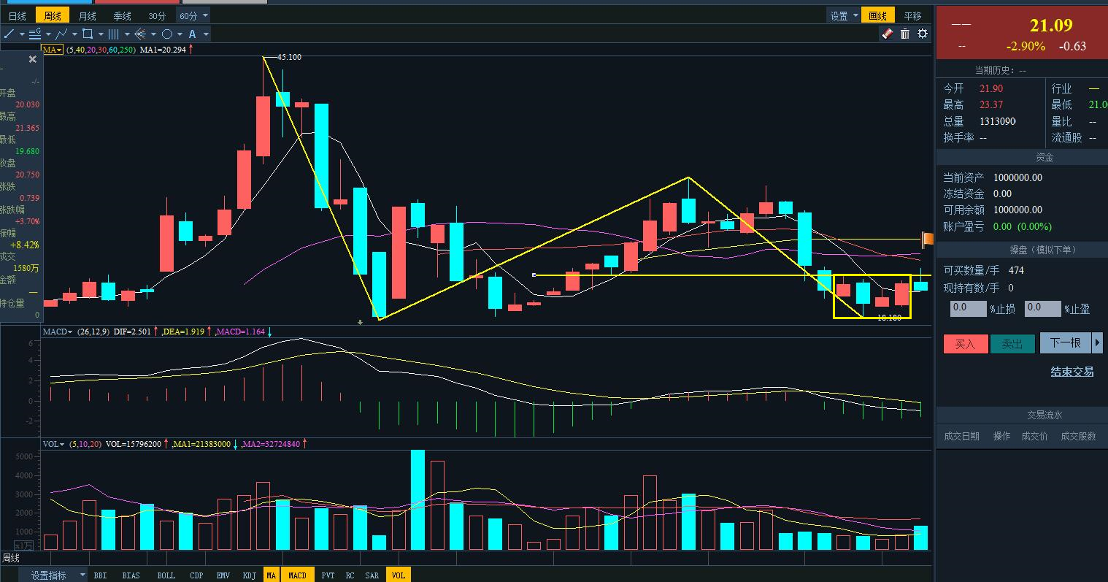Toggle the VOL indicator in the bottom bar
This screenshot has height=582, width=1108.
click(398, 575)
